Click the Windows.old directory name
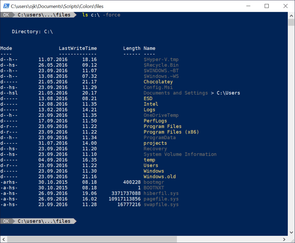The height and width of the screenshot is (243, 295). click(x=159, y=176)
